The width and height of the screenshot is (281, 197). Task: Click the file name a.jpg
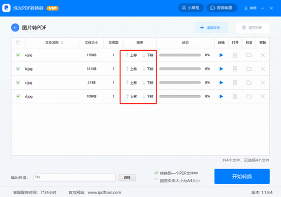pyautogui.click(x=28, y=55)
